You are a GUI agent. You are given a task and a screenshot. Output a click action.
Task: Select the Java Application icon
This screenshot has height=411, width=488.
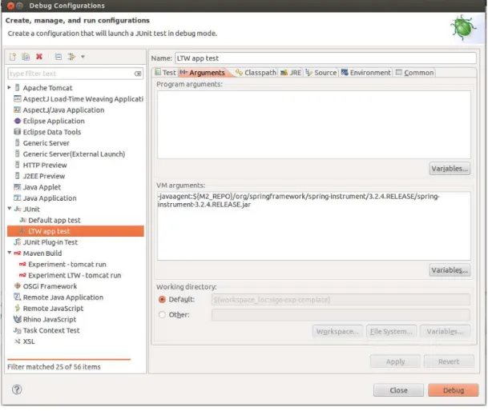coord(18,198)
